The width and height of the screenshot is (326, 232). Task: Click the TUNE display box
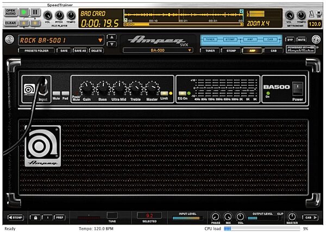(x=112, y=215)
